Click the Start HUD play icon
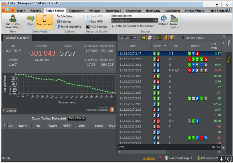The width and height of the screenshot is (233, 163). pos(88,16)
